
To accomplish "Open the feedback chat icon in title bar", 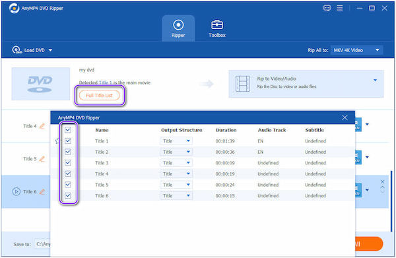I will pos(327,8).
